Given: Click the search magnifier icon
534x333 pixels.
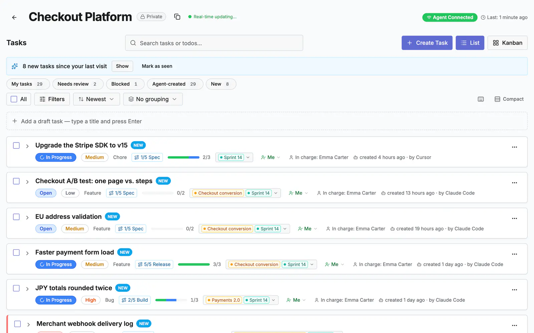Looking at the screenshot, I should [133, 43].
